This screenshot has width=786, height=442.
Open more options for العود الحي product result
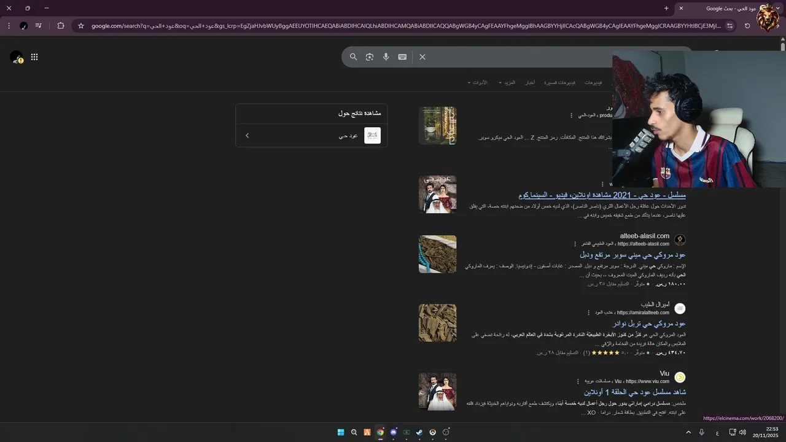[x=571, y=115]
